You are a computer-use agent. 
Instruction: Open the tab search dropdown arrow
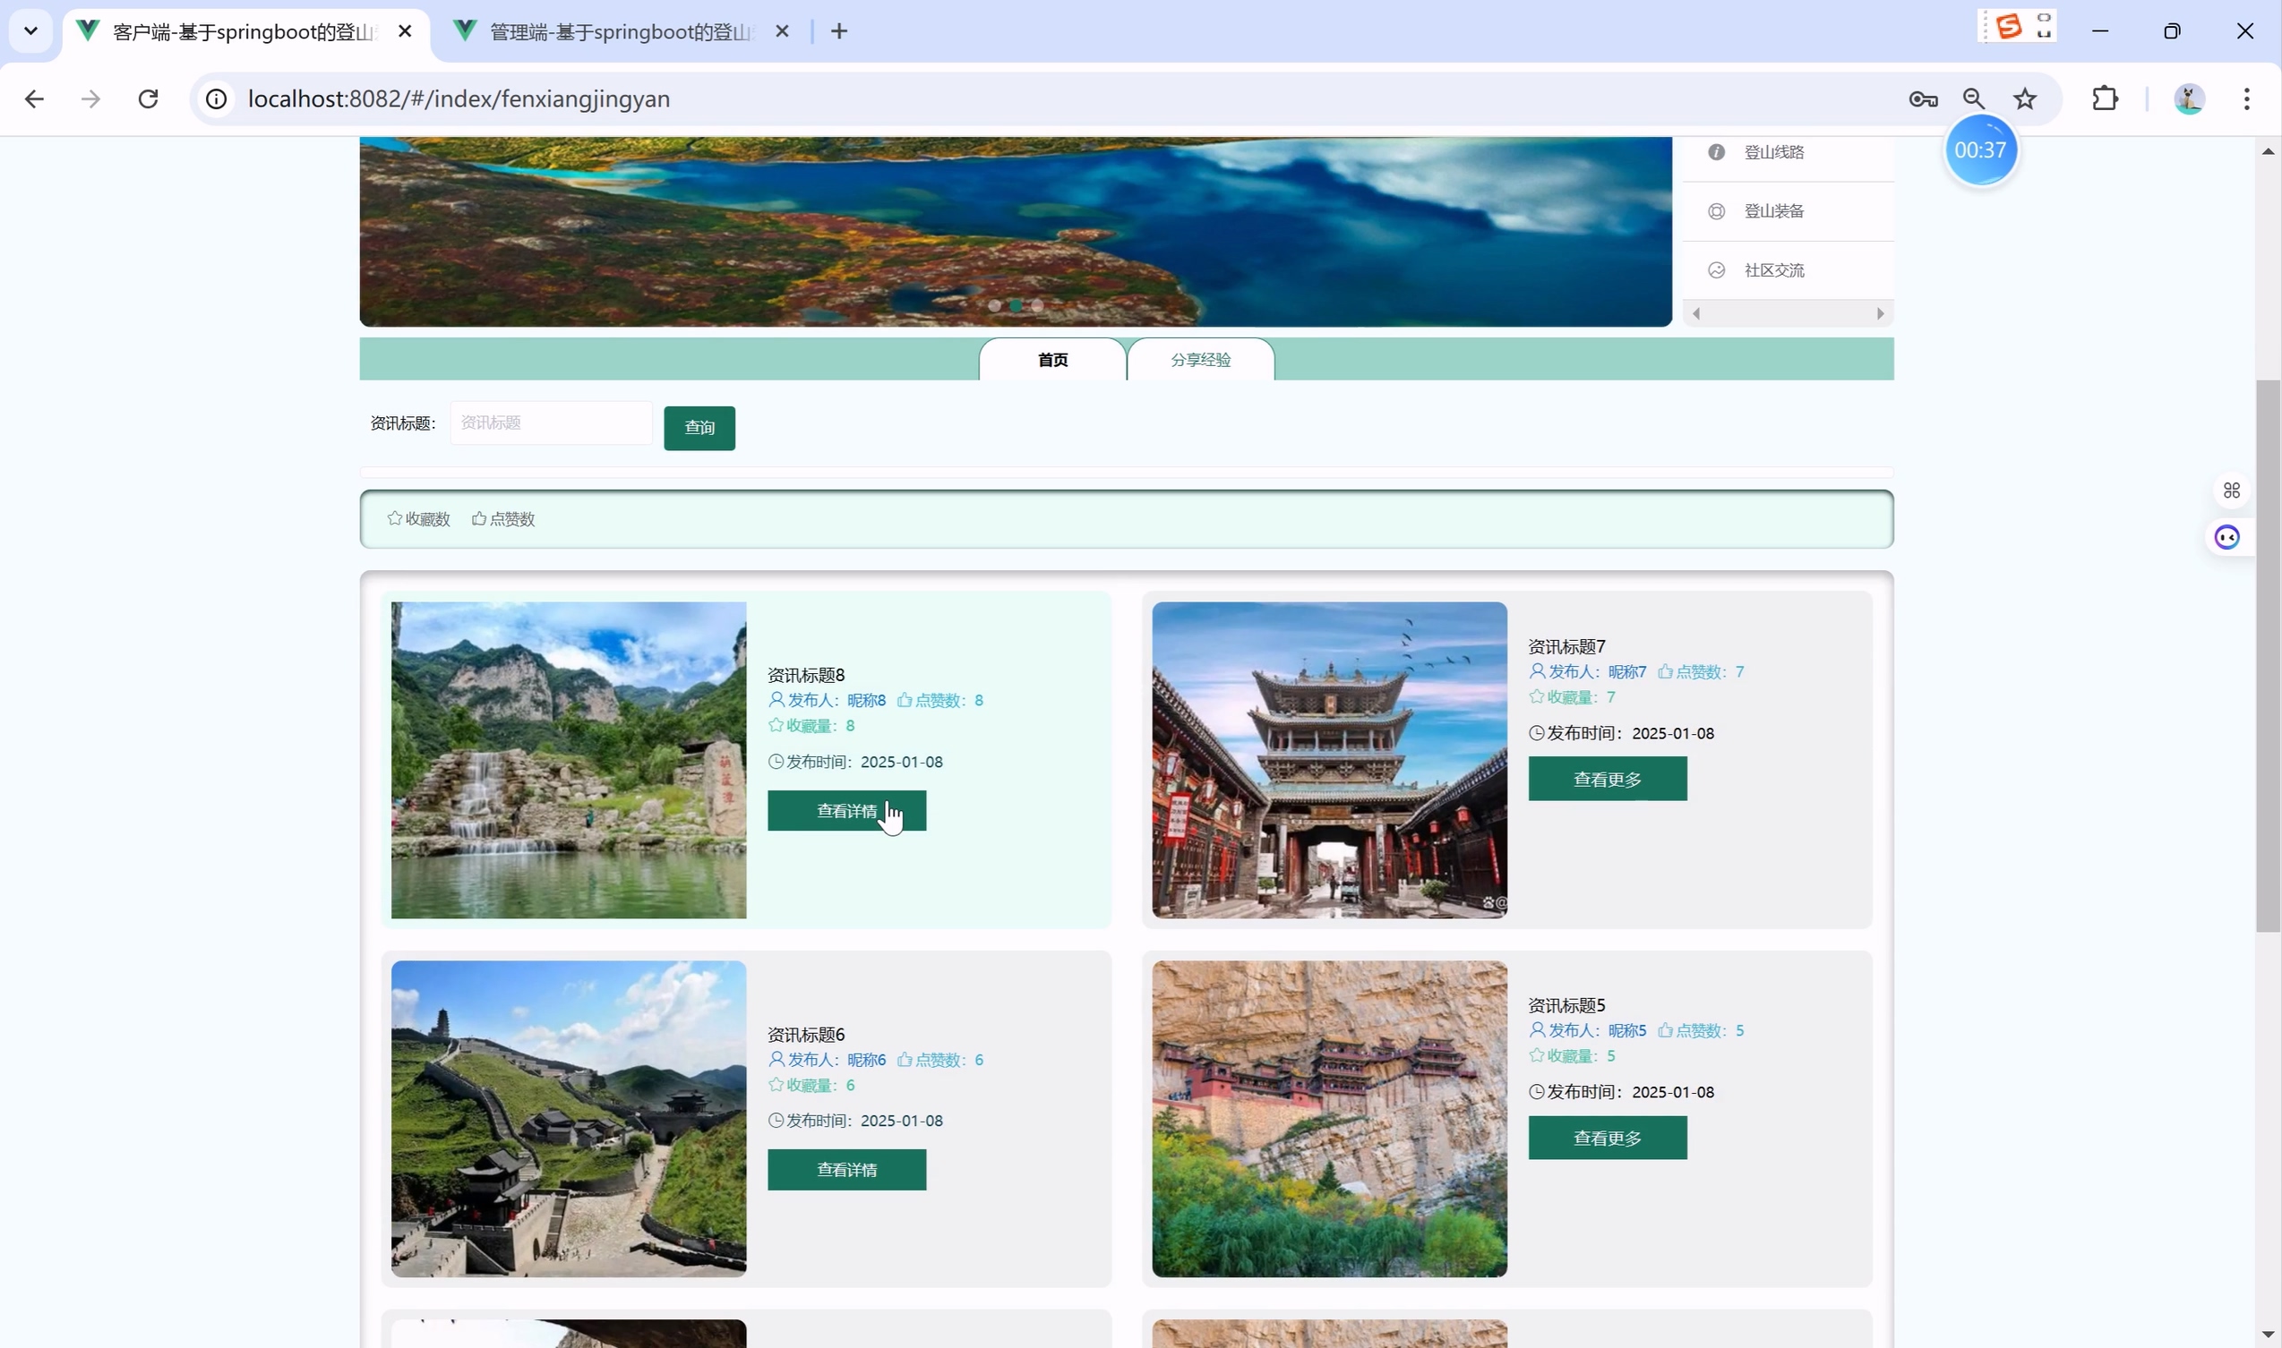[x=31, y=31]
